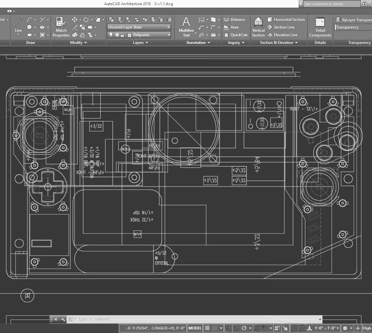372x333 pixels.
Task: Open the Detail Components tool
Action: pyautogui.click(x=320, y=27)
